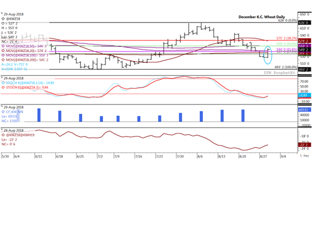Select the diamond marker for the 50-day moving average
Image resolution: width=312 pixels, height=234 pixels.
pos(3,46)
